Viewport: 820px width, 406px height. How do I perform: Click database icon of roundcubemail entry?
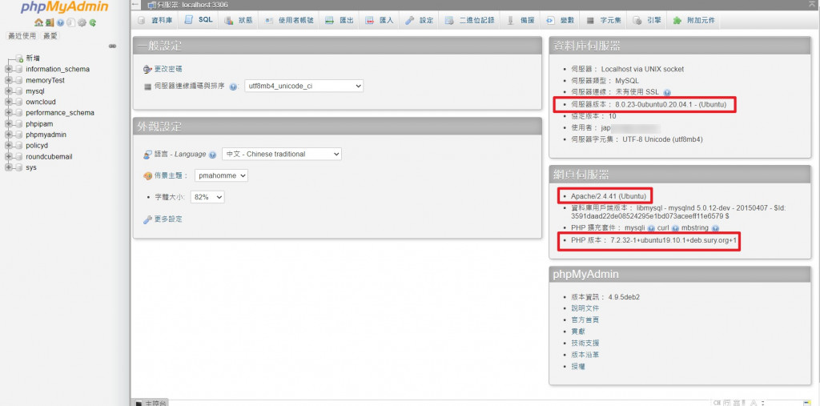(x=19, y=156)
